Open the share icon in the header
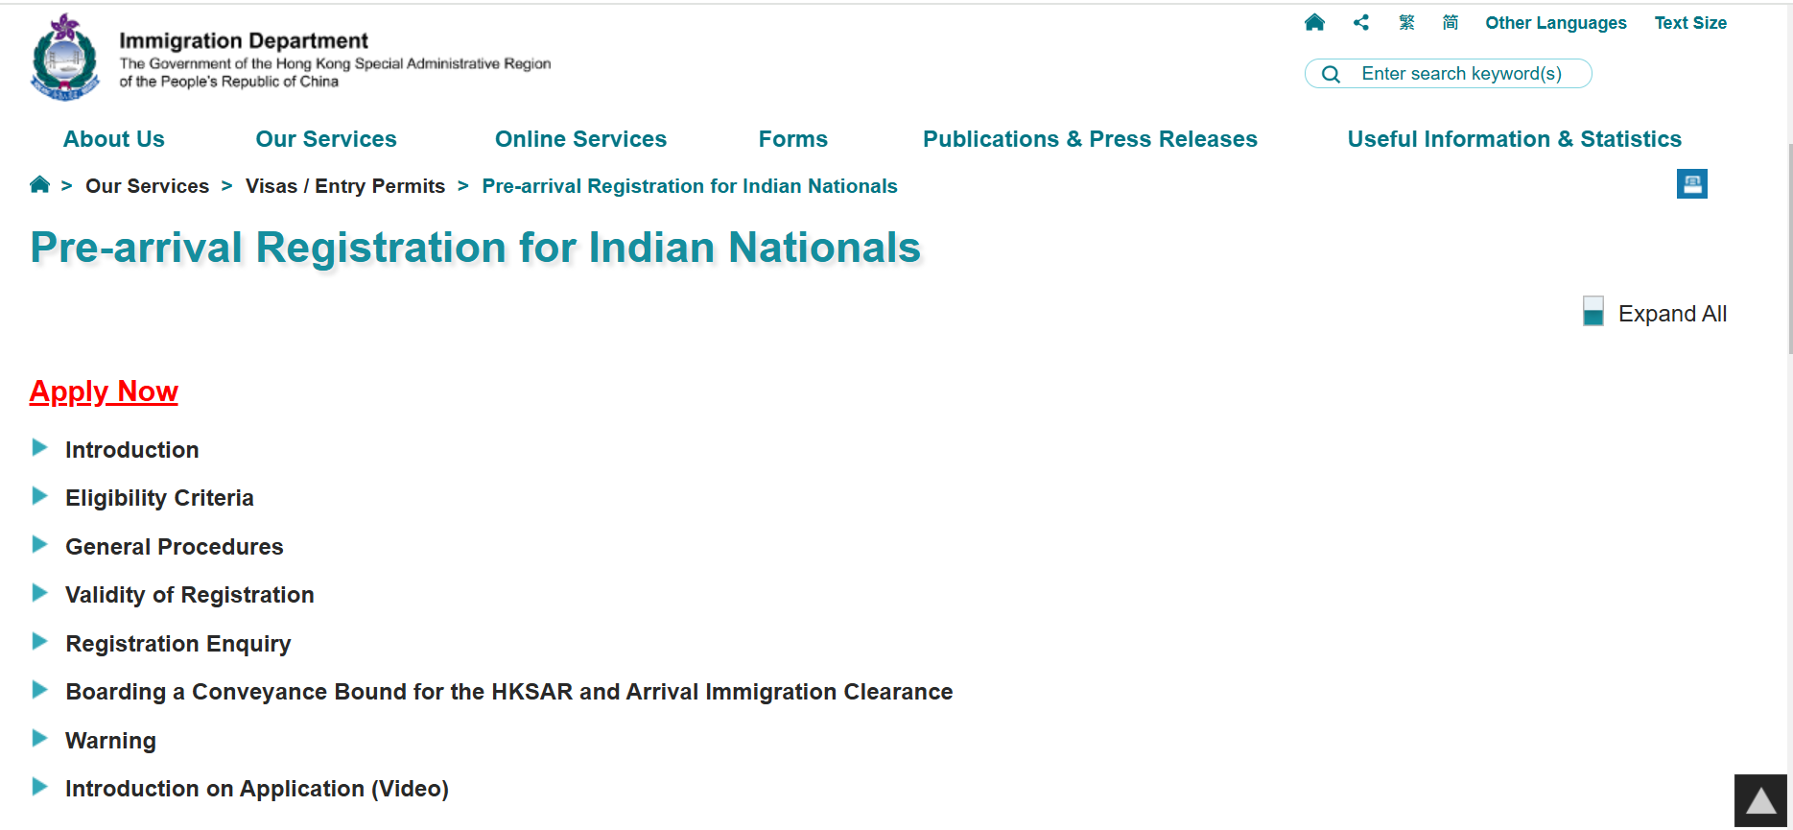Screen dimensions: 1793x830 coord(1360,22)
